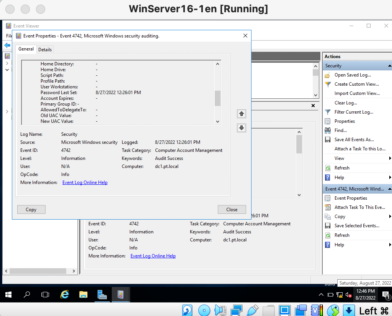
Task: Click Event Properties icon in Actions pane
Action: [328, 198]
